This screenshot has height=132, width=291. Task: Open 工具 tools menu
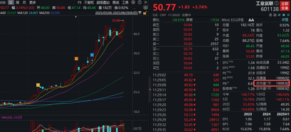click(x=125, y=2)
